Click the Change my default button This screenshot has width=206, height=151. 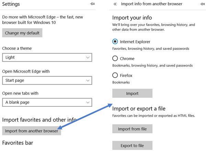coord(22,33)
